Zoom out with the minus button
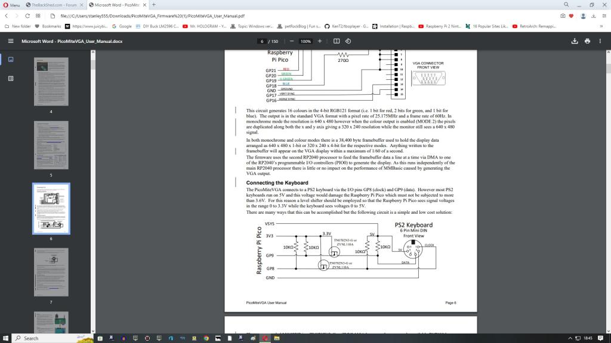This screenshot has width=611, height=343. [x=292, y=41]
